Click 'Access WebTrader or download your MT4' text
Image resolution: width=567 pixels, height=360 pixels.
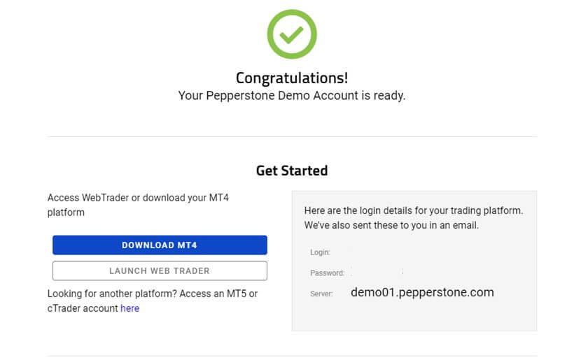click(x=138, y=198)
